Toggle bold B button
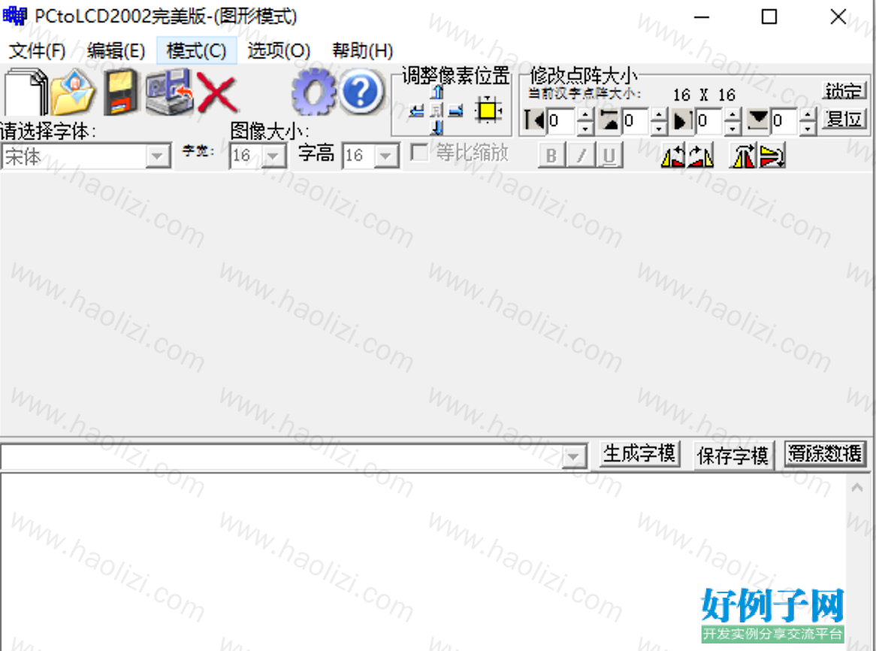876x651 pixels. tap(551, 156)
